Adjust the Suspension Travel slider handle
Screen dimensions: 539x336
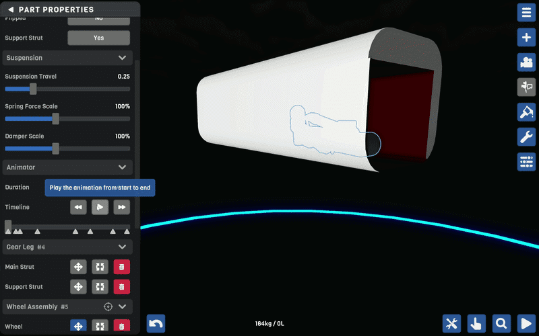click(33, 89)
